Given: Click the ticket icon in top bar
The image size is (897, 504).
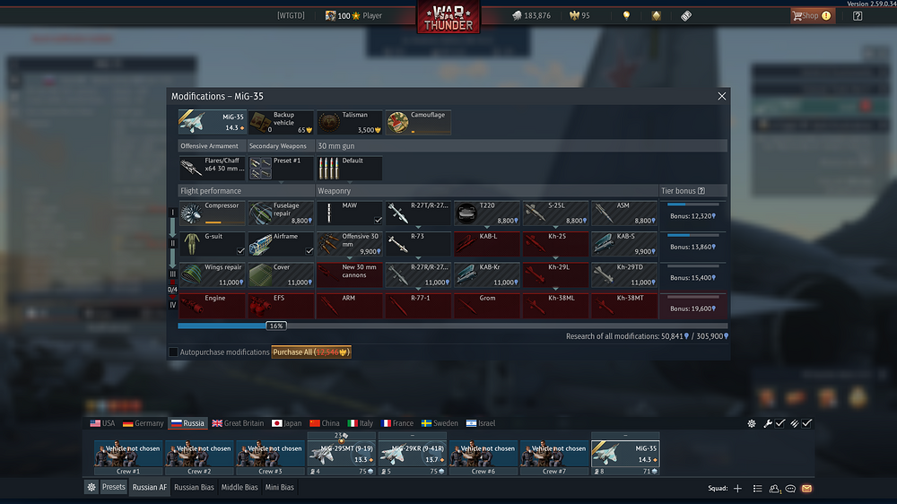Looking at the screenshot, I should pos(686,15).
